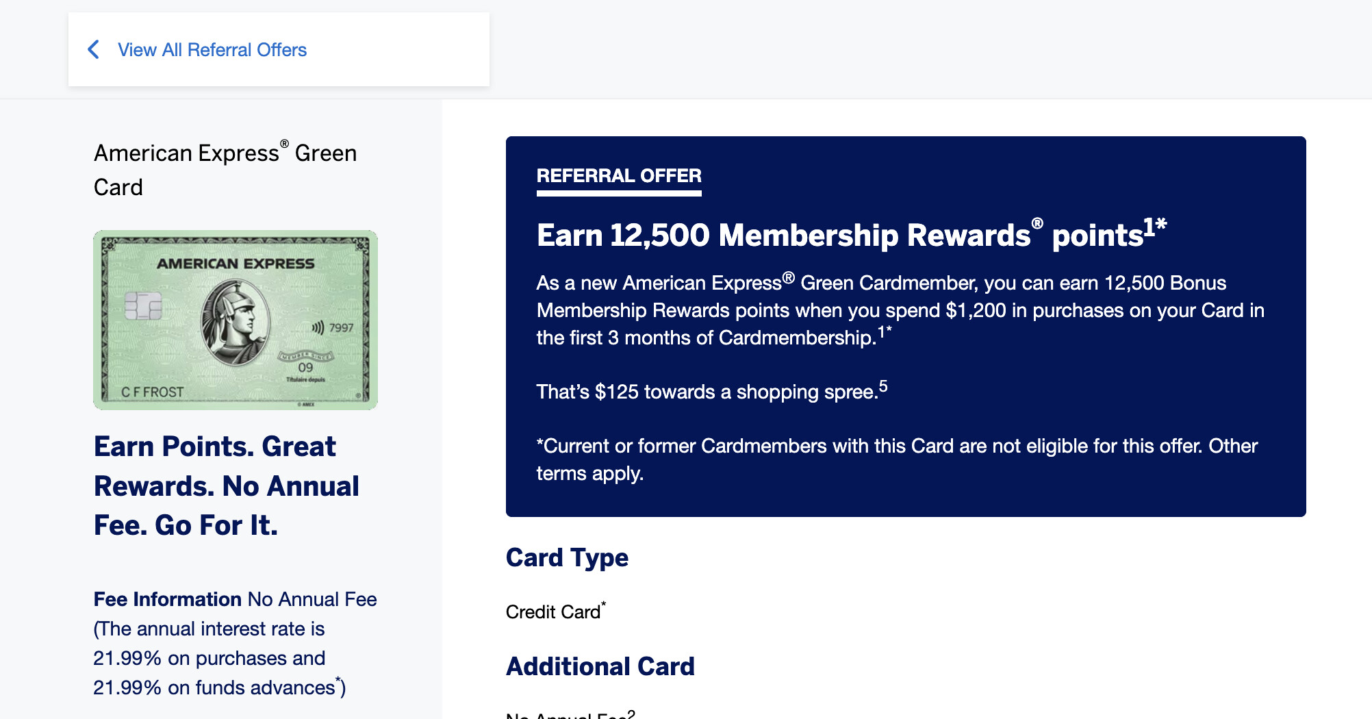
Task: Click the American Express Green Card title
Action: click(225, 170)
